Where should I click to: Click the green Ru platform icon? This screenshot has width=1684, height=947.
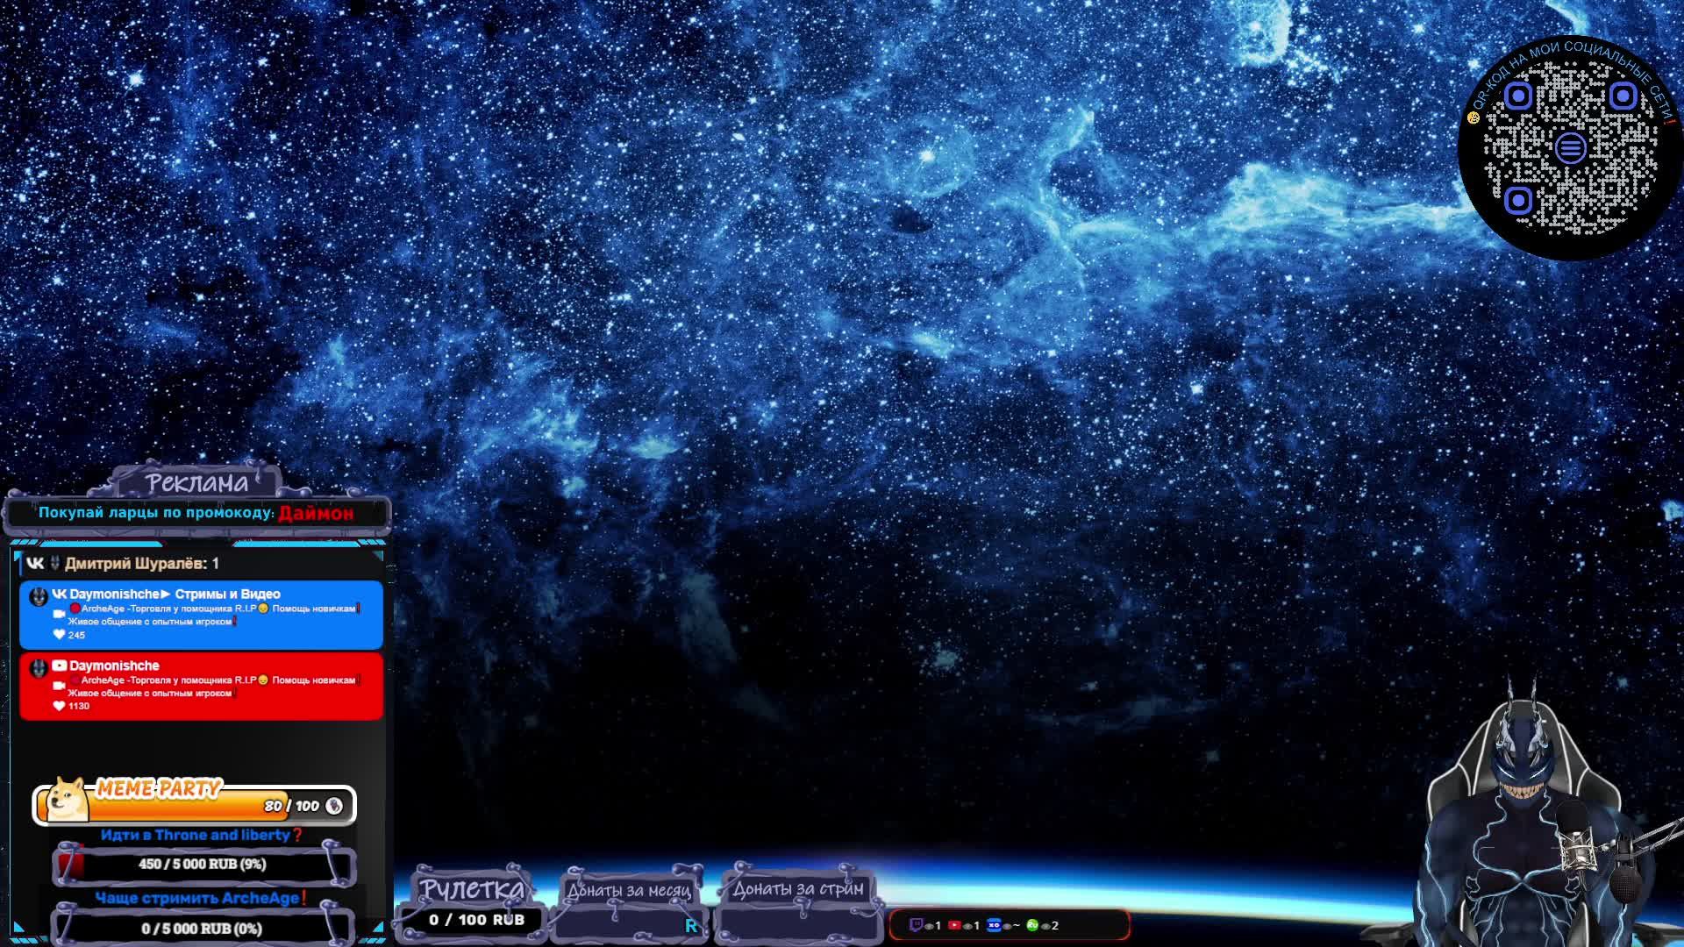(x=1032, y=925)
